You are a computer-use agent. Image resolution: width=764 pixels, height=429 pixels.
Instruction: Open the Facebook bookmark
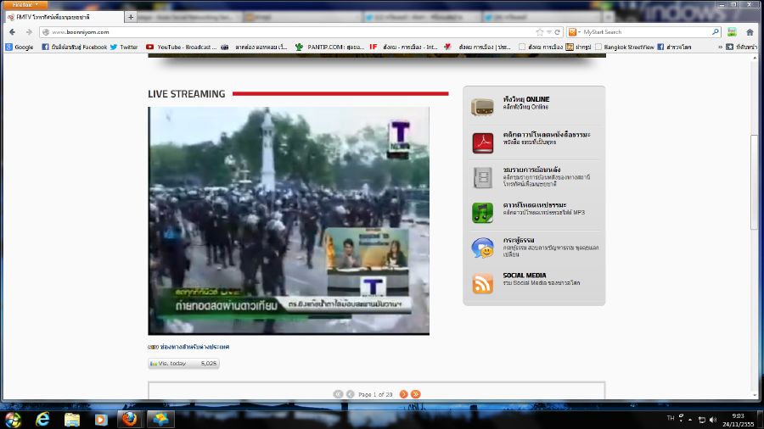(x=75, y=47)
